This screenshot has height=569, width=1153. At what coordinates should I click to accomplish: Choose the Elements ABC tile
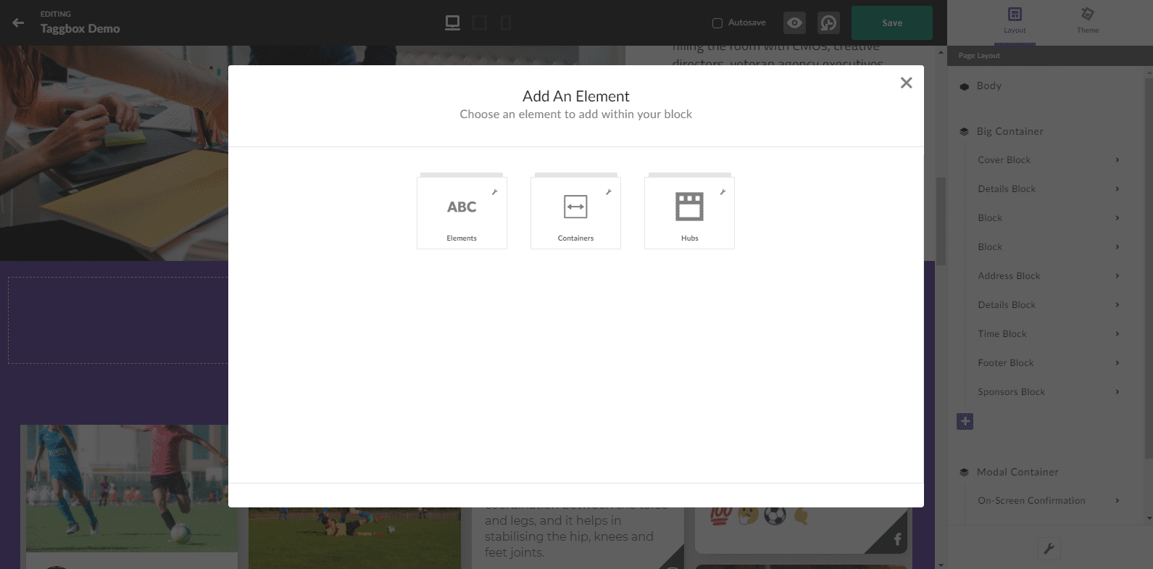coord(462,213)
